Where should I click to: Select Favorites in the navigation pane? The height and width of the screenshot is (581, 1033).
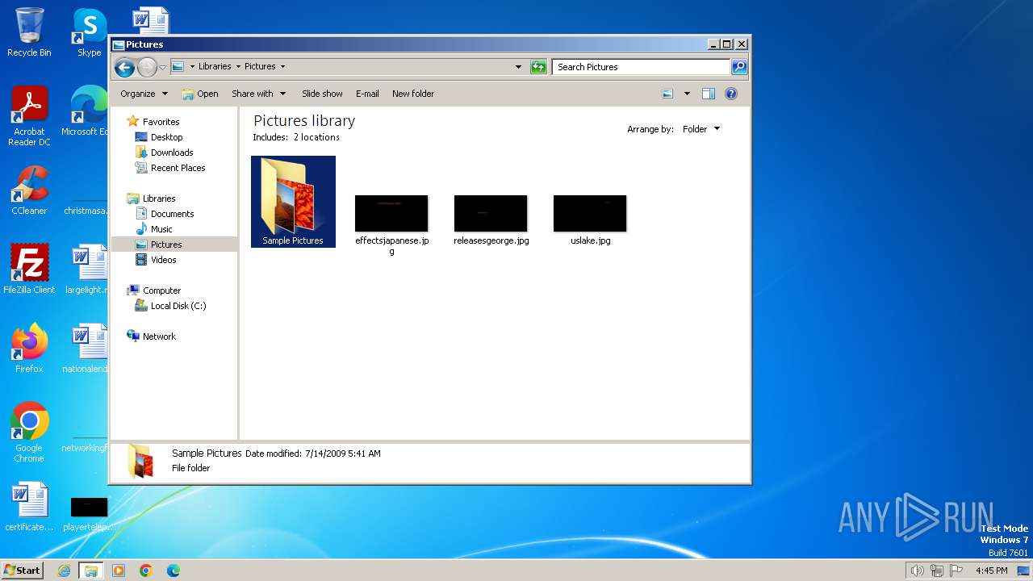161,122
